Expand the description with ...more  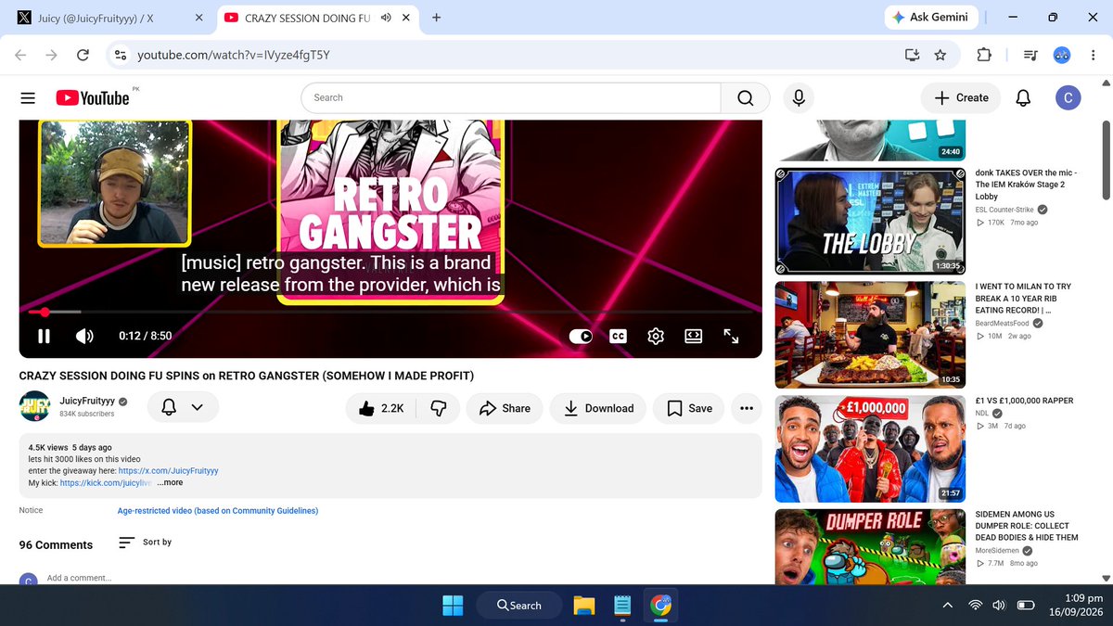pos(170,482)
